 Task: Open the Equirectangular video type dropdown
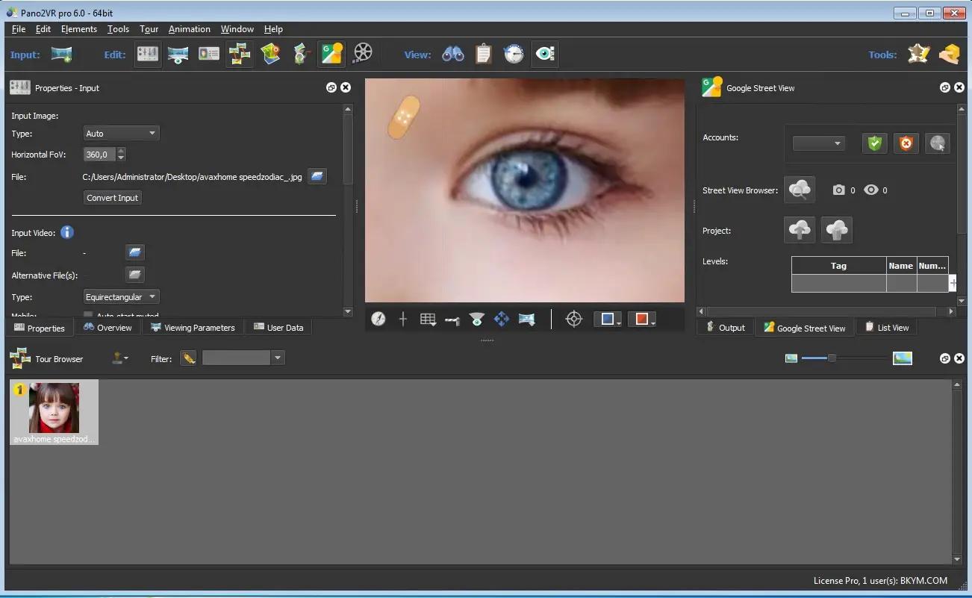[x=121, y=296]
